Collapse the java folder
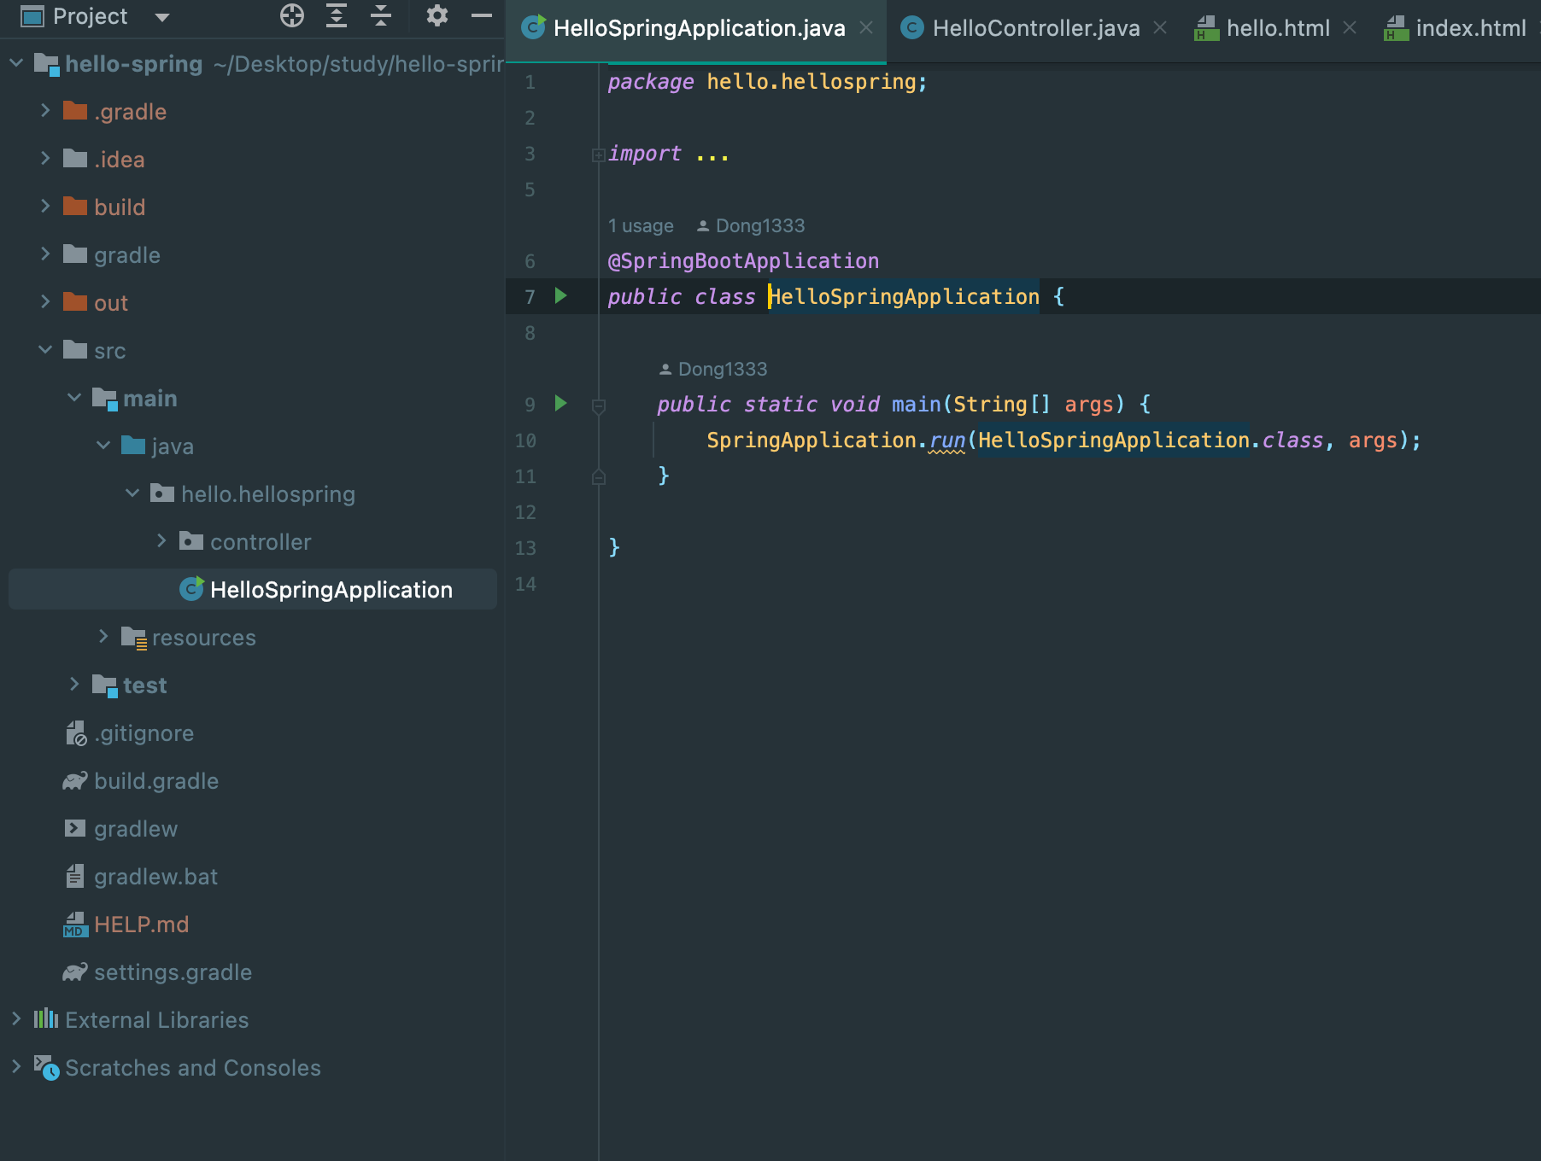 (103, 446)
